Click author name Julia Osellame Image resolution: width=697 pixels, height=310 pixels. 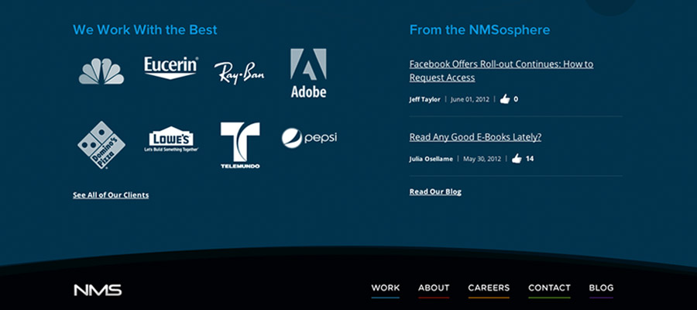[x=431, y=159]
